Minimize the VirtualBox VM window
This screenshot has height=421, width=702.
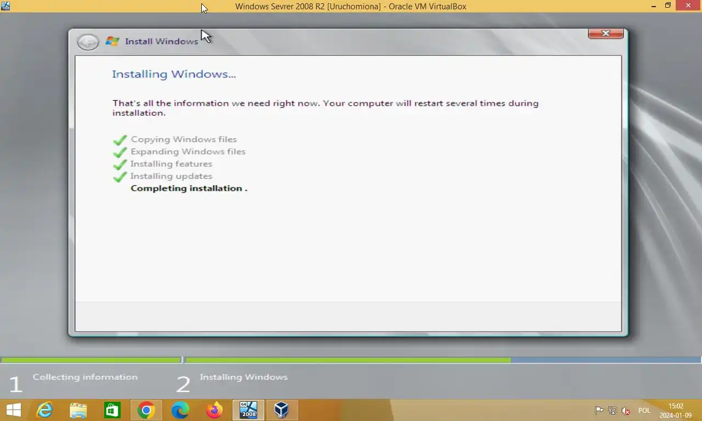pos(653,6)
